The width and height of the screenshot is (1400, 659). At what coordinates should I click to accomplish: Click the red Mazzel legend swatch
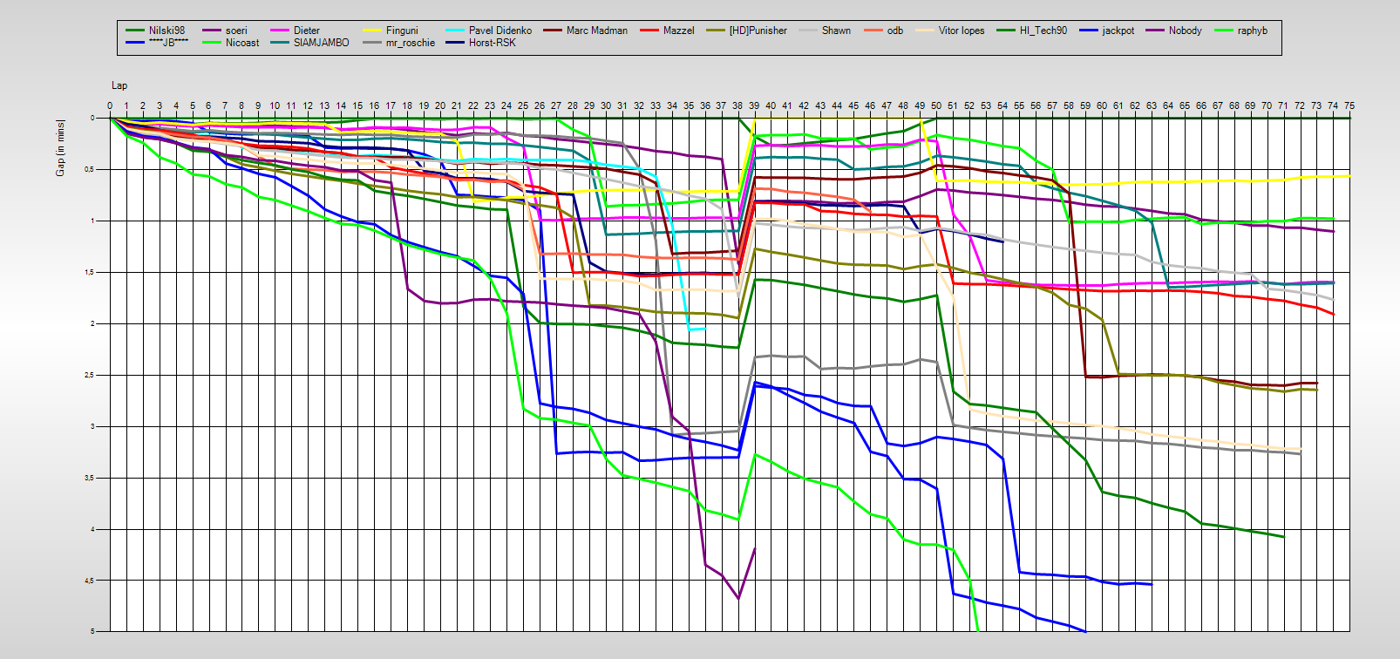coord(649,31)
